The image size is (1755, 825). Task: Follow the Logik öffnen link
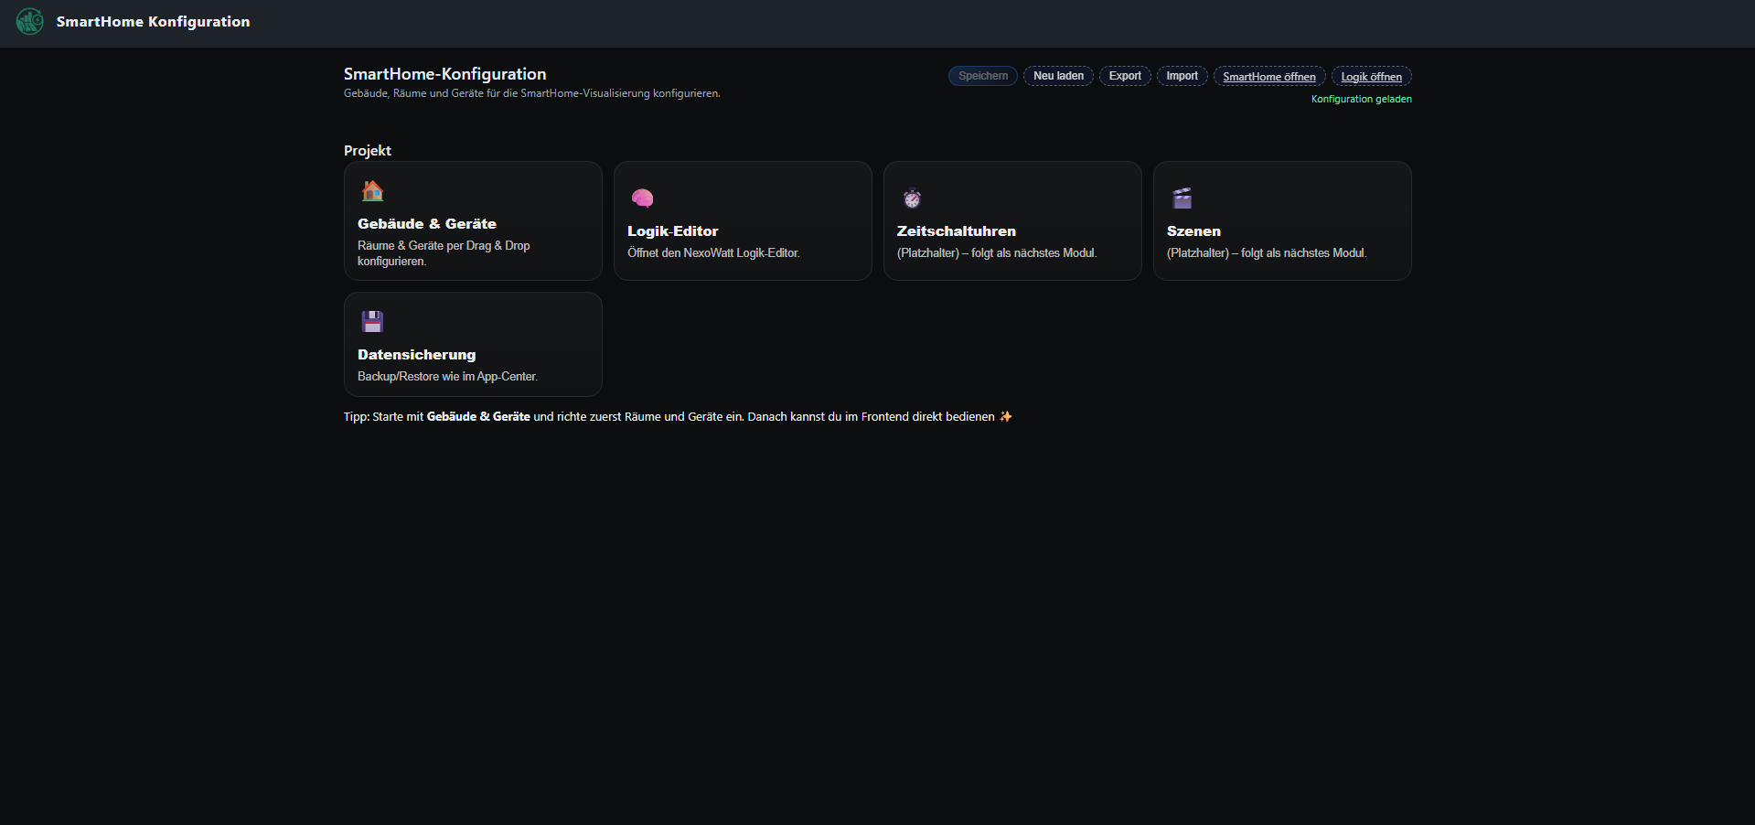(1371, 77)
